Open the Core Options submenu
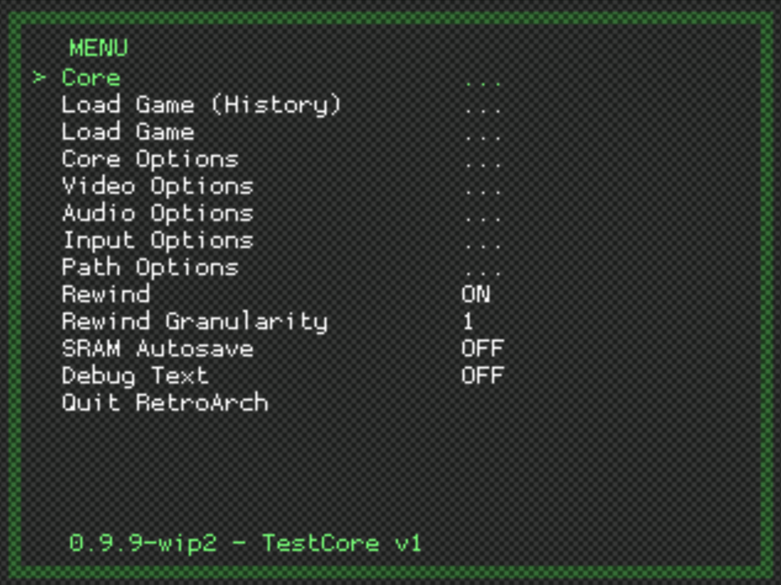The height and width of the screenshot is (585, 781). pos(150,159)
